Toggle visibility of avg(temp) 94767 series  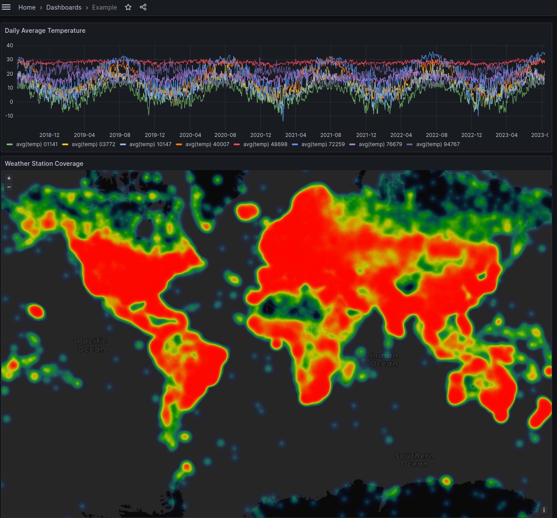click(438, 144)
